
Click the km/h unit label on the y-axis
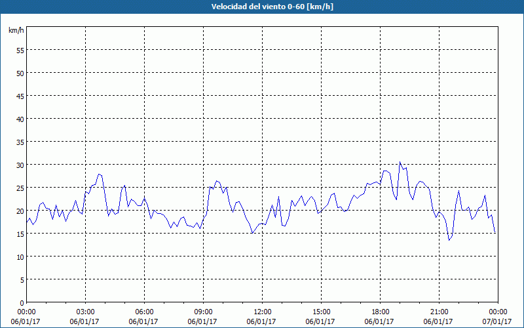16,30
